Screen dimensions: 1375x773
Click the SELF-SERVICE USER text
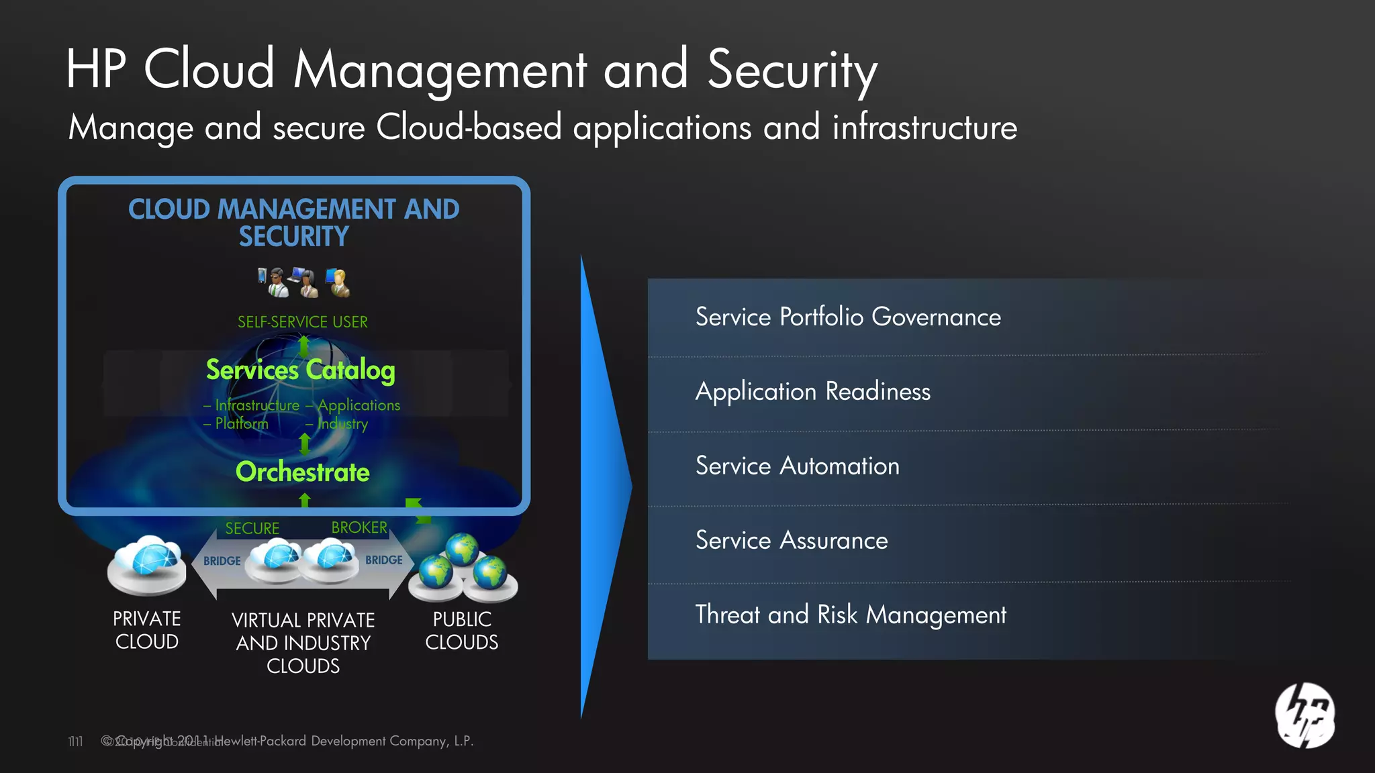302,322
